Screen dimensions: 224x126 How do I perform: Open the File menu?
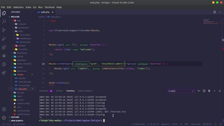click(3, 7)
